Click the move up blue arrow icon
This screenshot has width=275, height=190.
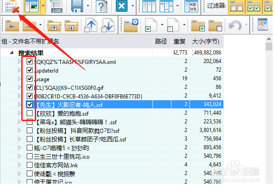click(x=90, y=25)
